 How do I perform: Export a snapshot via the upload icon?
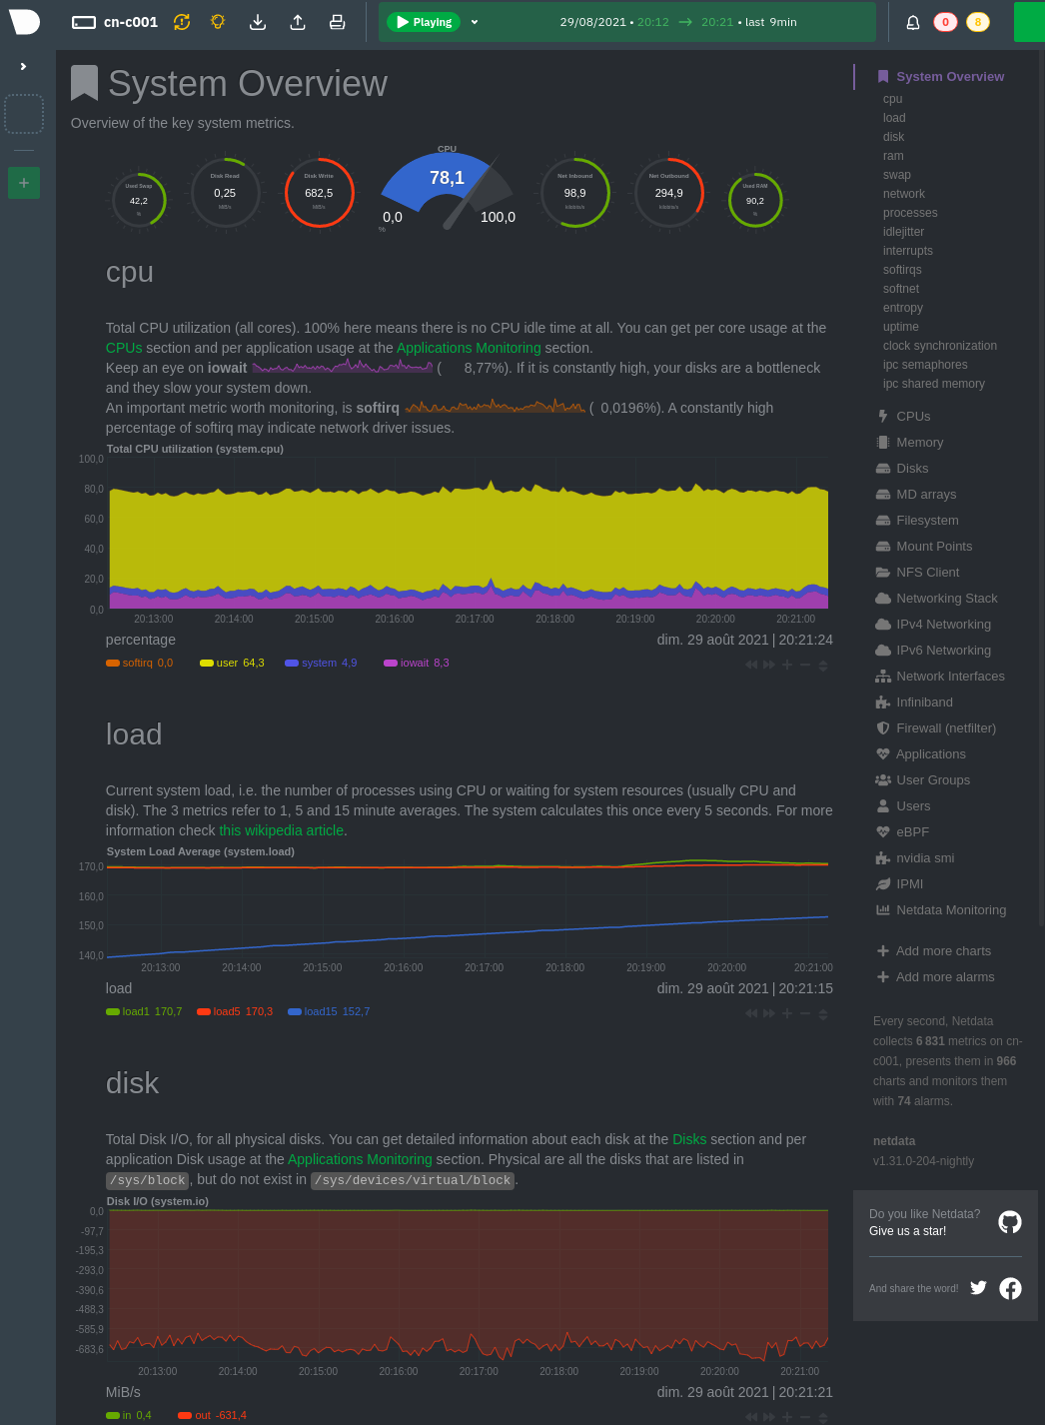pos(297,22)
